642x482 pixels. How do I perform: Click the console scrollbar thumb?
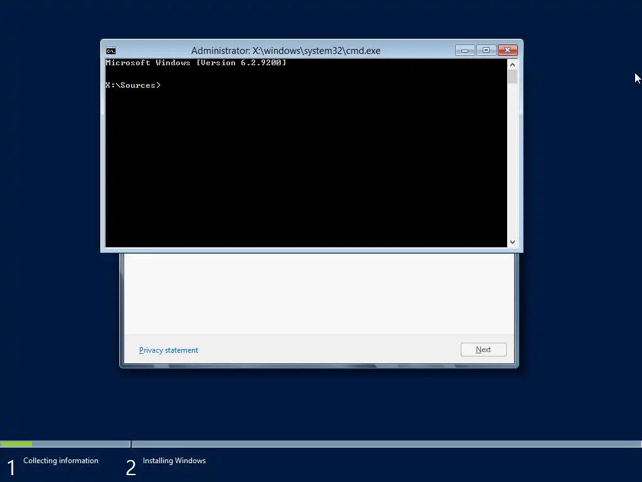tap(512, 77)
